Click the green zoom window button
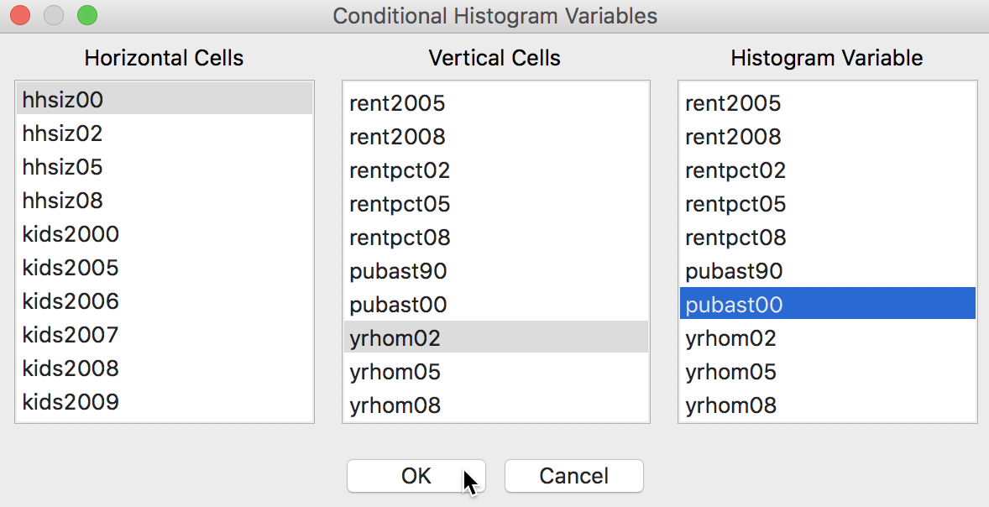 click(87, 15)
